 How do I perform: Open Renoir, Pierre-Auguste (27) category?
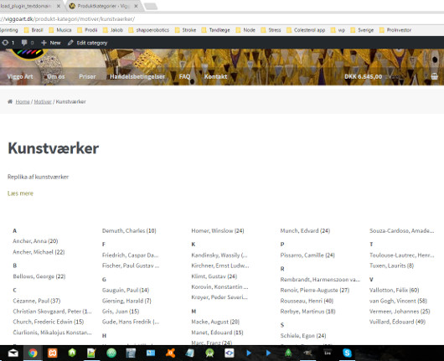(x=315, y=290)
